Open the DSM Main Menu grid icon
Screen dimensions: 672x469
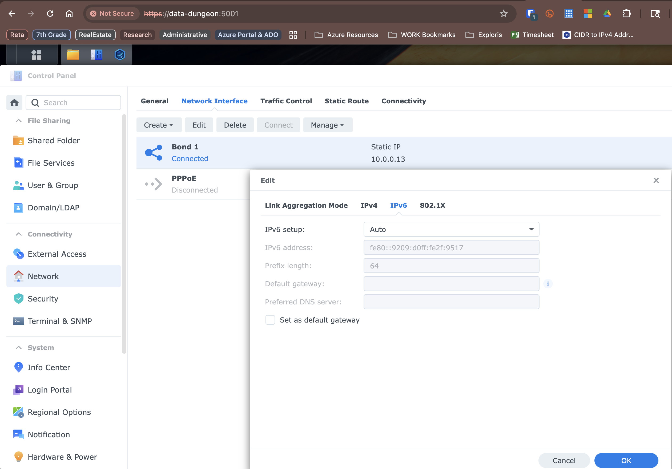click(36, 54)
